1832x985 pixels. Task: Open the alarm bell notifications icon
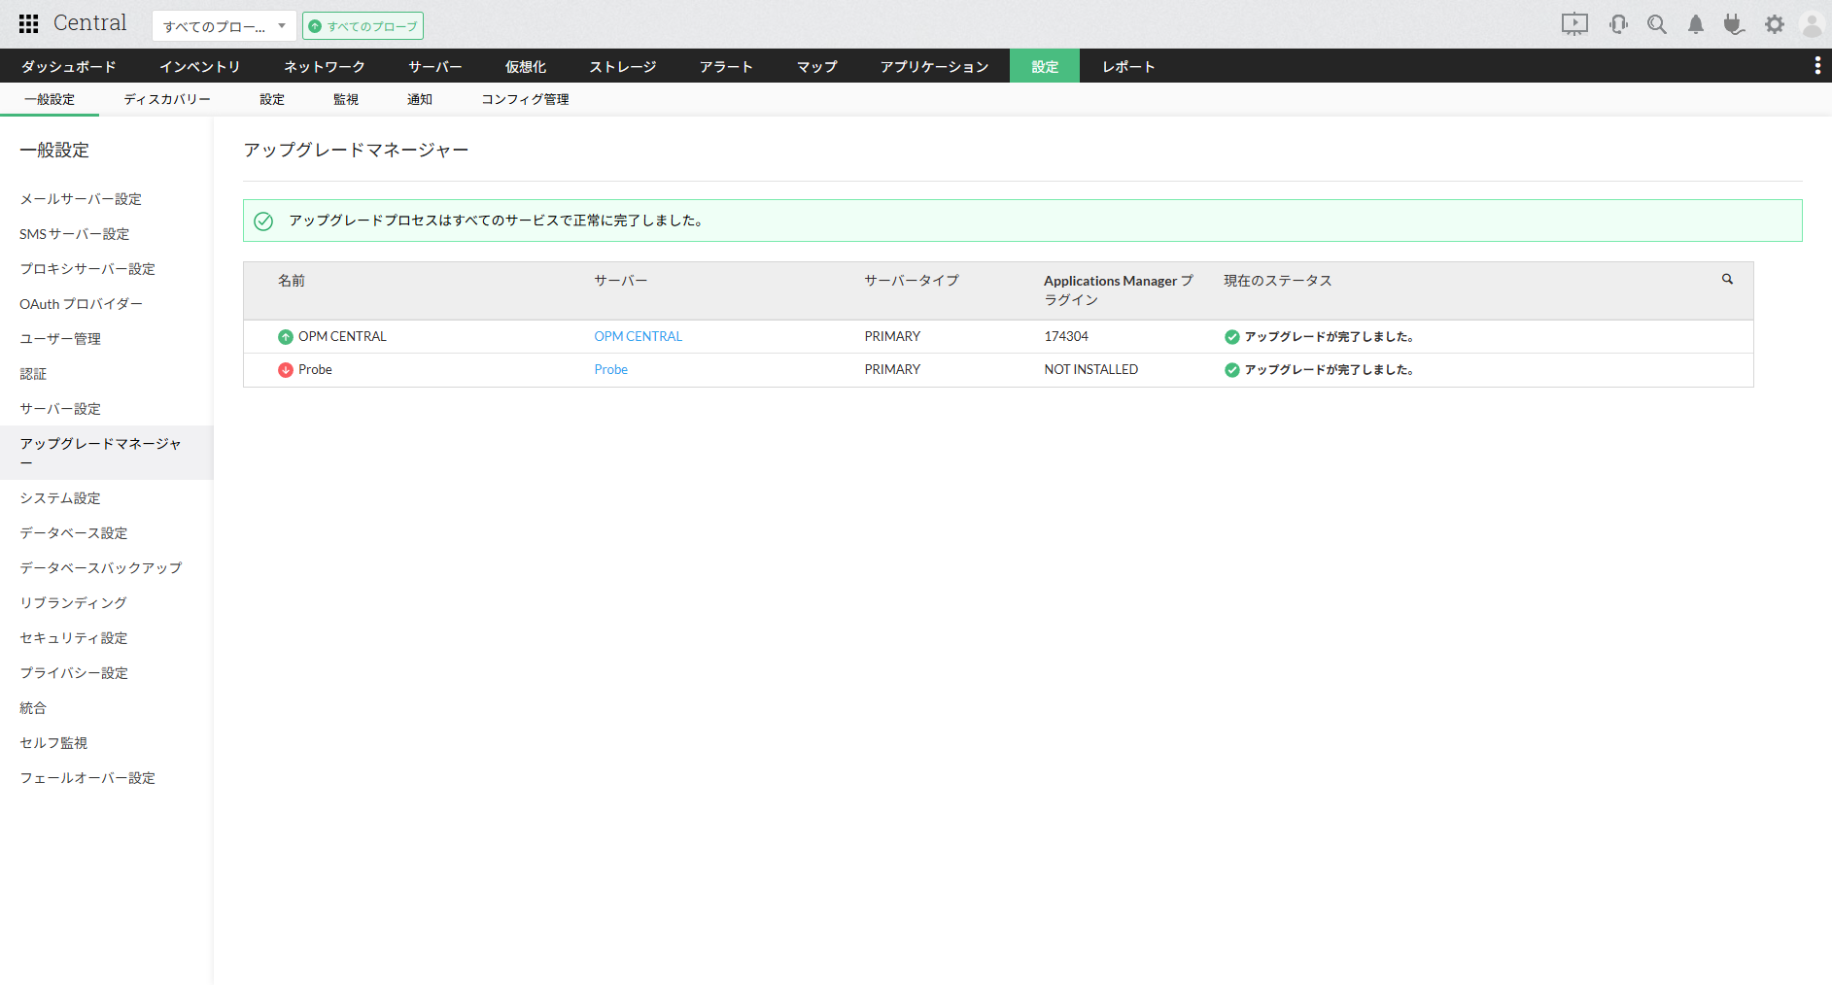pyautogui.click(x=1696, y=24)
